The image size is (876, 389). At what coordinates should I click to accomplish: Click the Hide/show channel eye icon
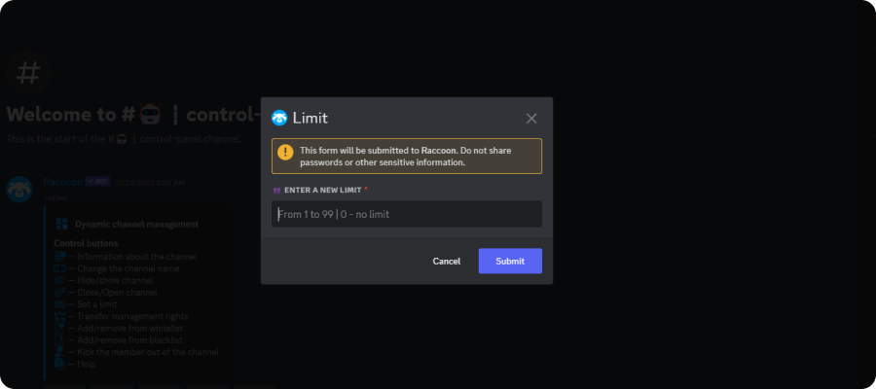point(59,280)
